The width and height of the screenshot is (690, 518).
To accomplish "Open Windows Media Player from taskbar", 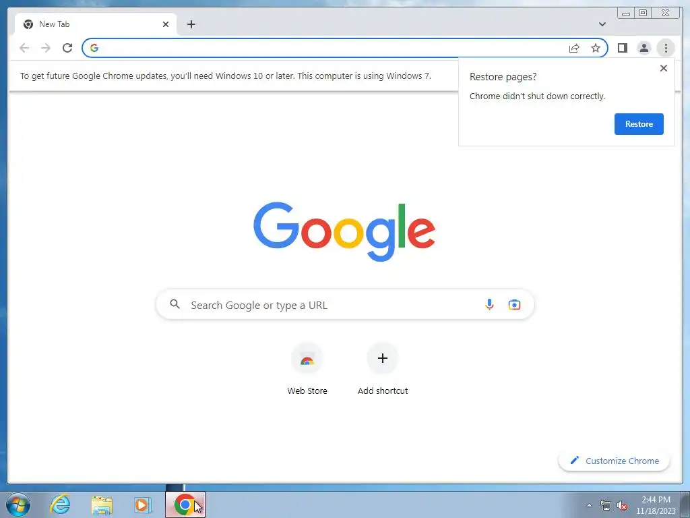I will 143,505.
